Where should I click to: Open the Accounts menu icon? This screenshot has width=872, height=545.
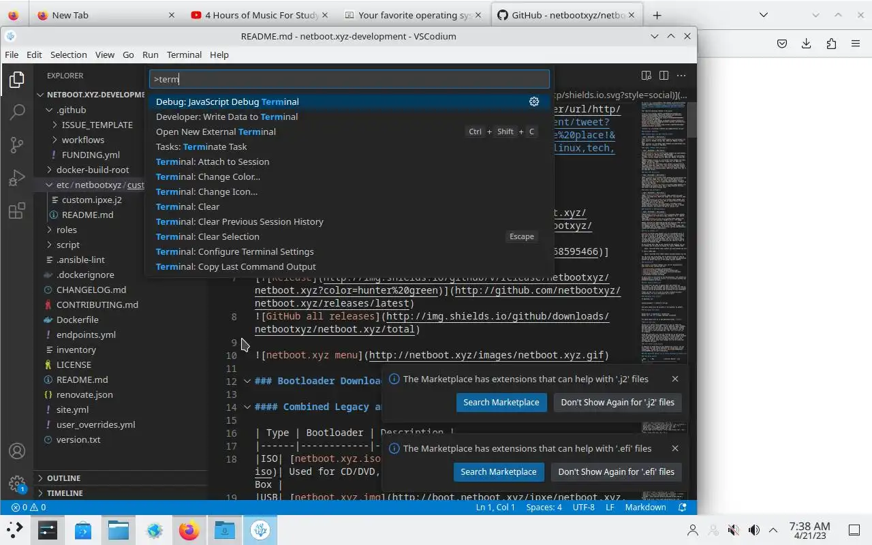click(17, 451)
